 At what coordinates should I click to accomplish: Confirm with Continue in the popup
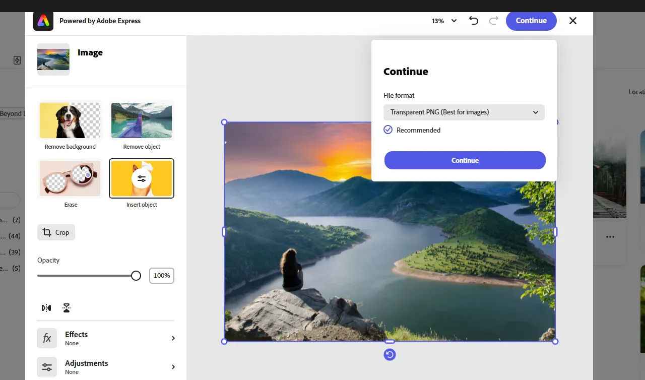tap(465, 160)
